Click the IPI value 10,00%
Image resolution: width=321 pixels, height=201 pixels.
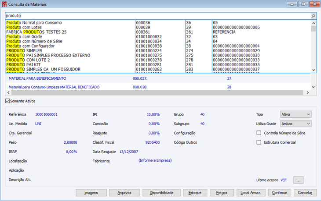[x=153, y=114]
